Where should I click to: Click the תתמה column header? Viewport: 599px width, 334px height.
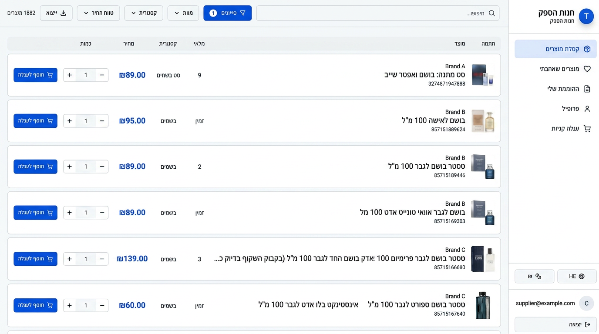pos(488,43)
